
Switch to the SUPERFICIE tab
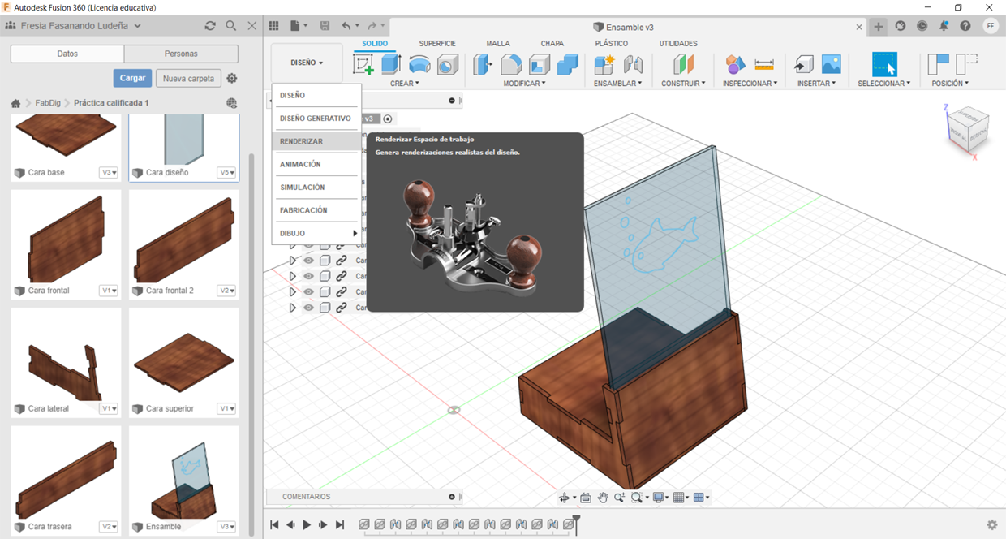click(x=437, y=43)
